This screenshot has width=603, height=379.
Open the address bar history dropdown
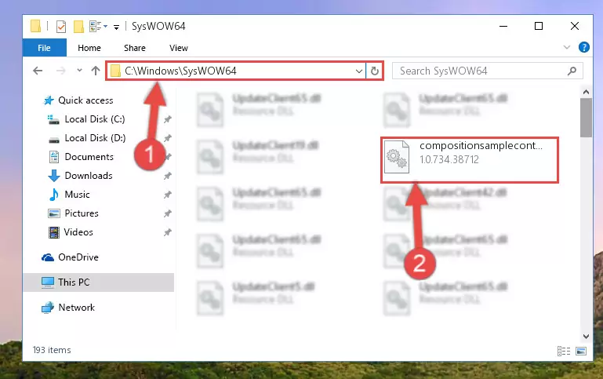(359, 71)
